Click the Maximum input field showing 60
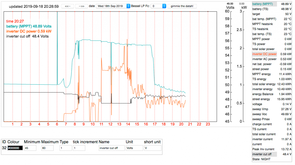Screen dimensions: 295x165 pyautogui.click(x=47, y=148)
